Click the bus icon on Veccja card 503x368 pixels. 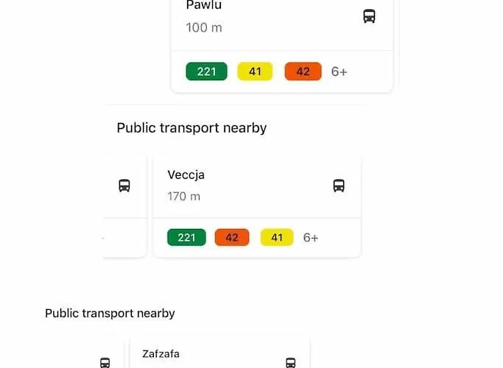coord(339,185)
